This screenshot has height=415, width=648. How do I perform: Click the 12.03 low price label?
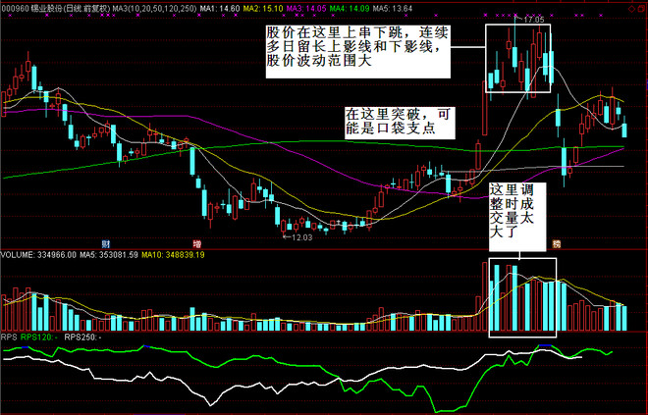[x=301, y=237]
